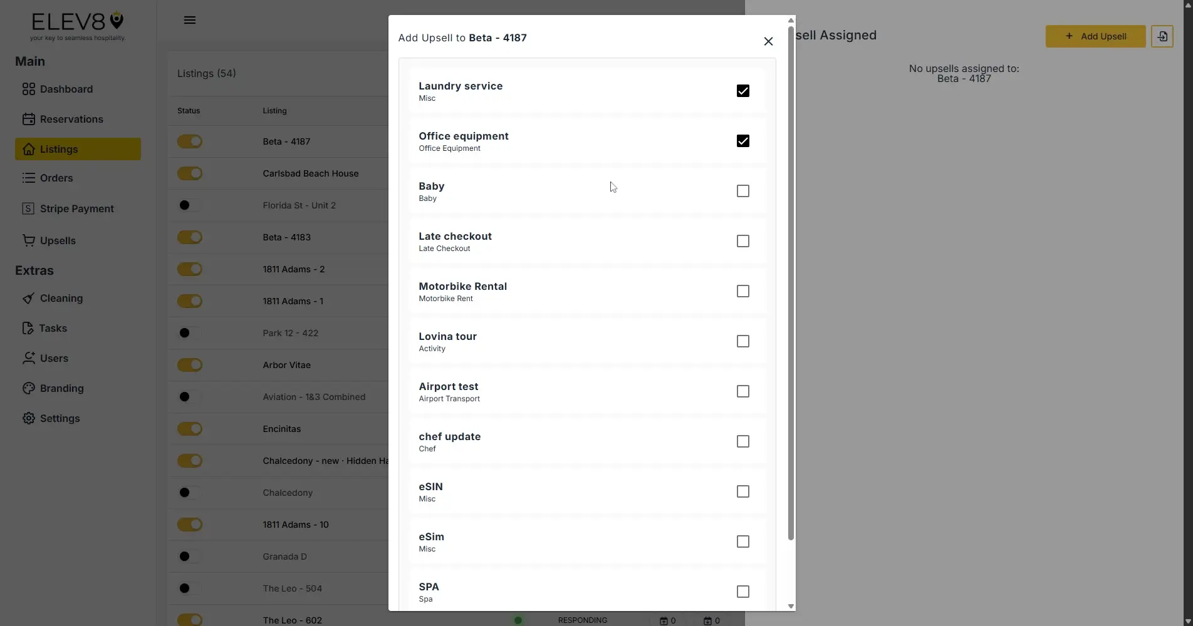Click the Add Upsell button
The image size is (1193, 626).
[x=1095, y=36]
